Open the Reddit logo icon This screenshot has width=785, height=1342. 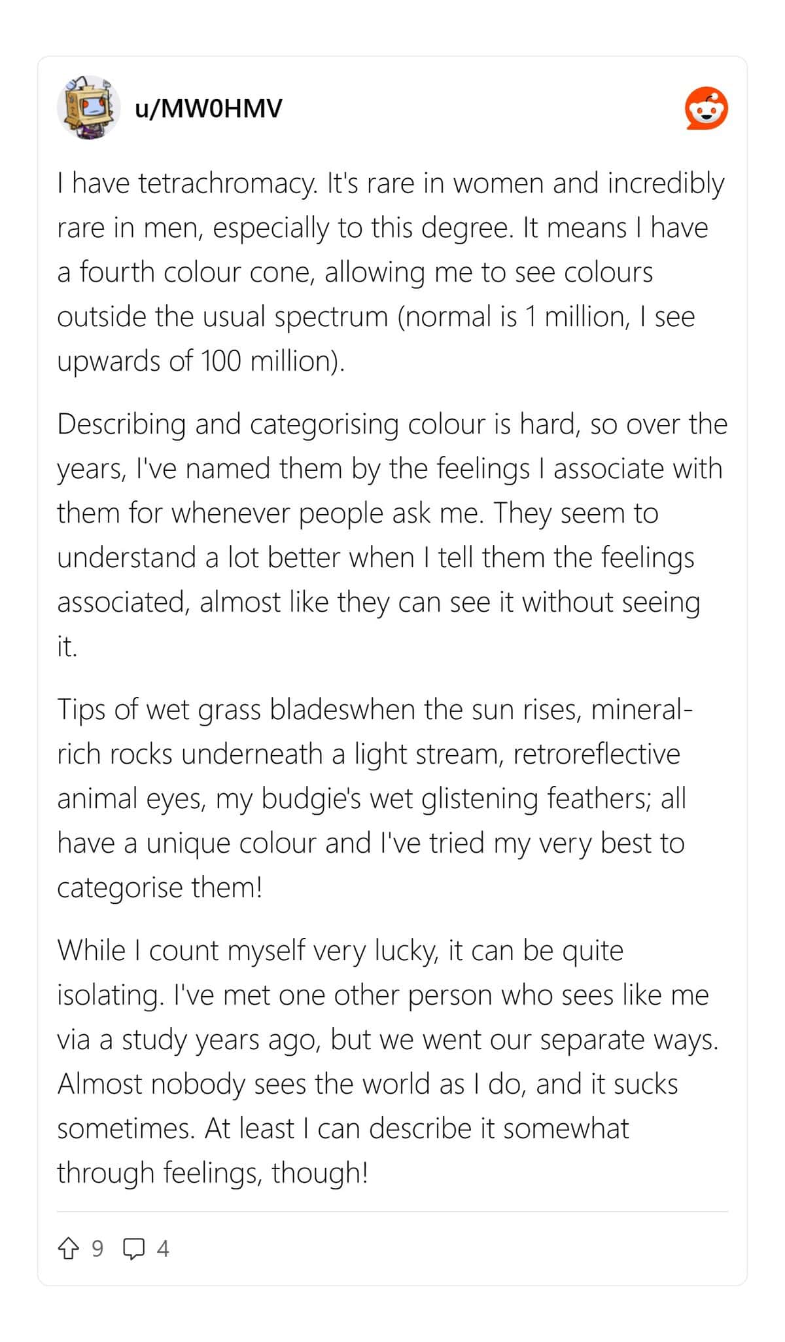[706, 108]
